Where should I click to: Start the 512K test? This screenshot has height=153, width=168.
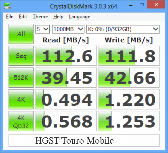tap(21, 78)
